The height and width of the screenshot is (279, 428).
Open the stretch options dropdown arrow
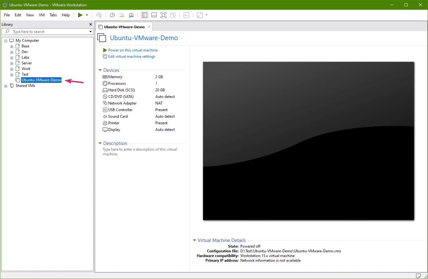[206, 15]
